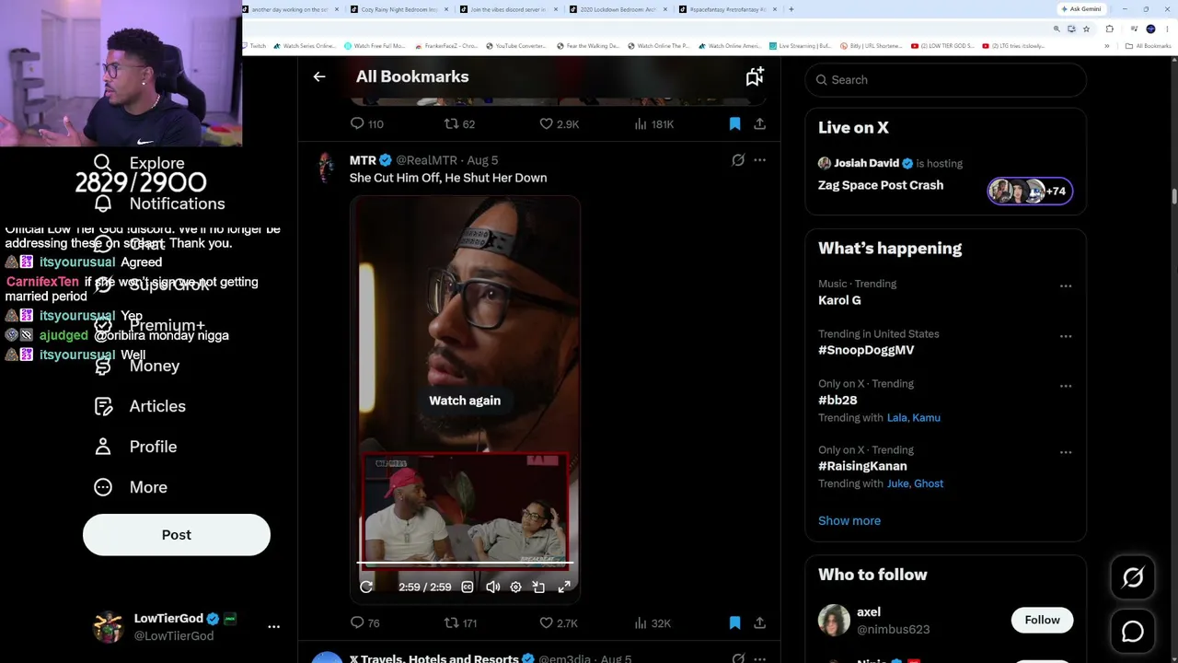Share the MTR post
This screenshot has width=1178, height=663.
coord(759,622)
